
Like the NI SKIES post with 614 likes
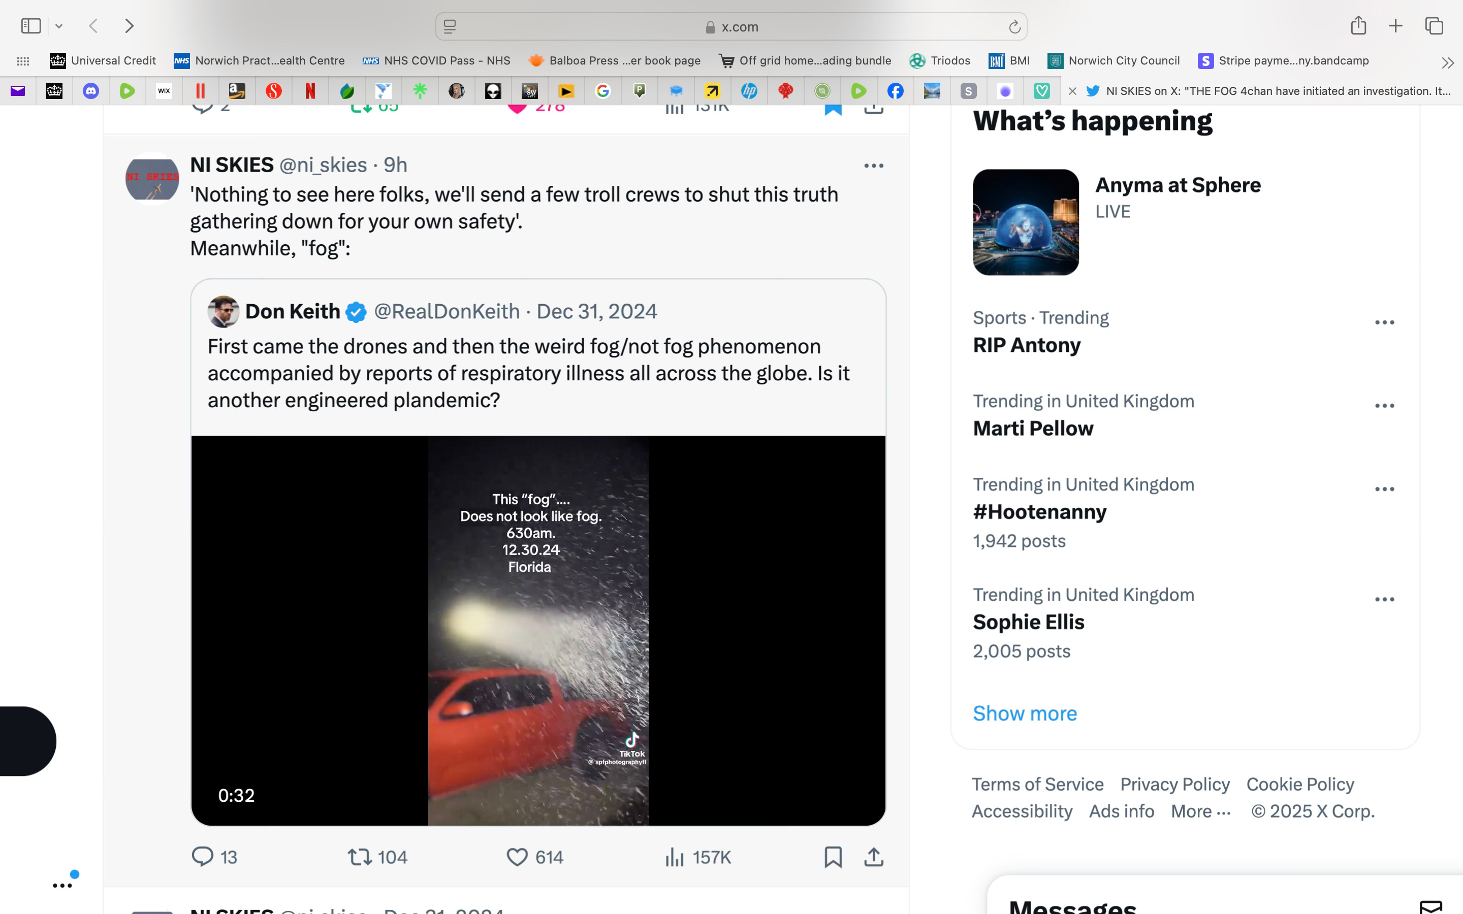534,857
